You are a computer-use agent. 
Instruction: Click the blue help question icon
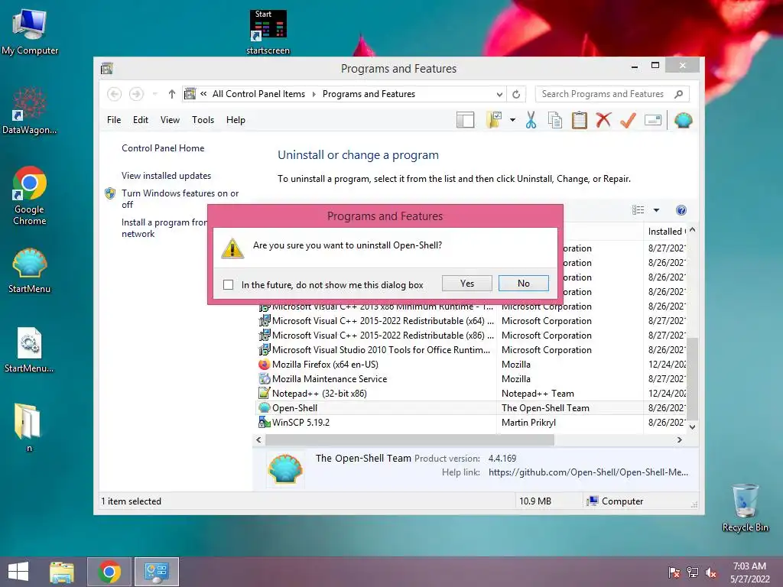[x=681, y=210]
